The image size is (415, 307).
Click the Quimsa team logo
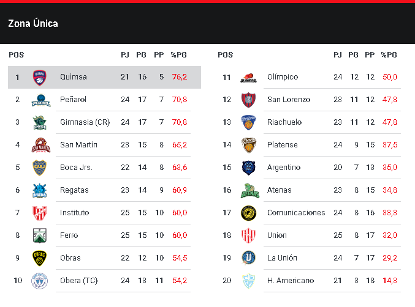click(40, 77)
